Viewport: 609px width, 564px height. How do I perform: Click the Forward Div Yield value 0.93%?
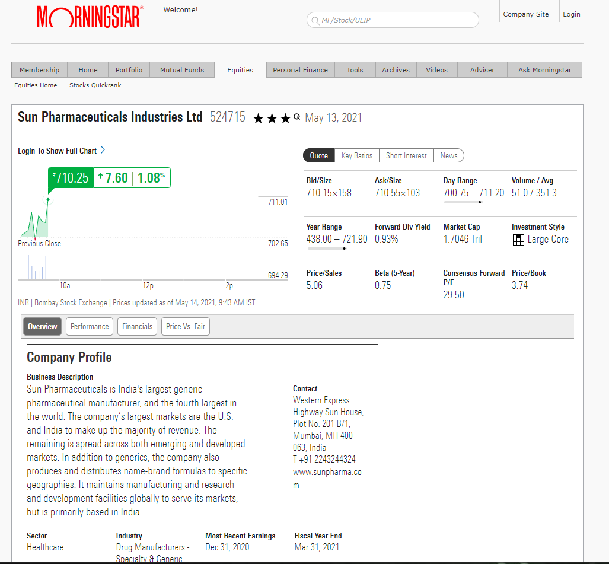click(x=387, y=239)
